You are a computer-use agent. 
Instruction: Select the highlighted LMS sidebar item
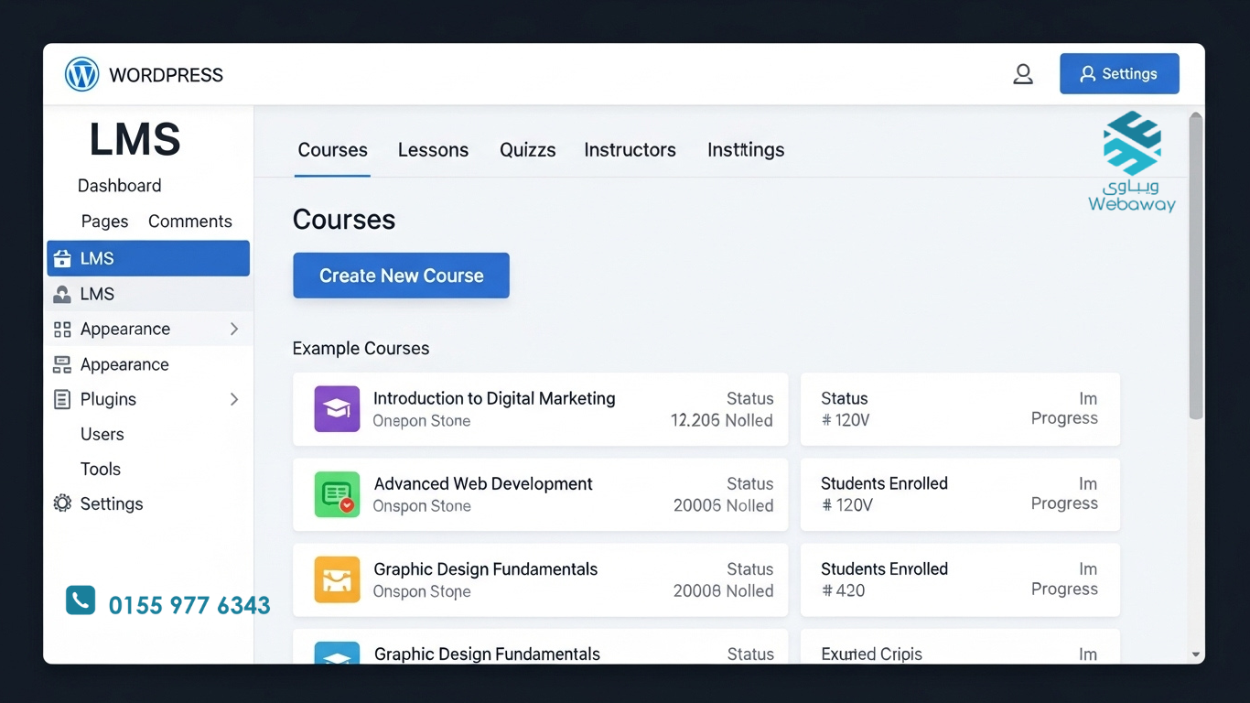click(x=148, y=258)
